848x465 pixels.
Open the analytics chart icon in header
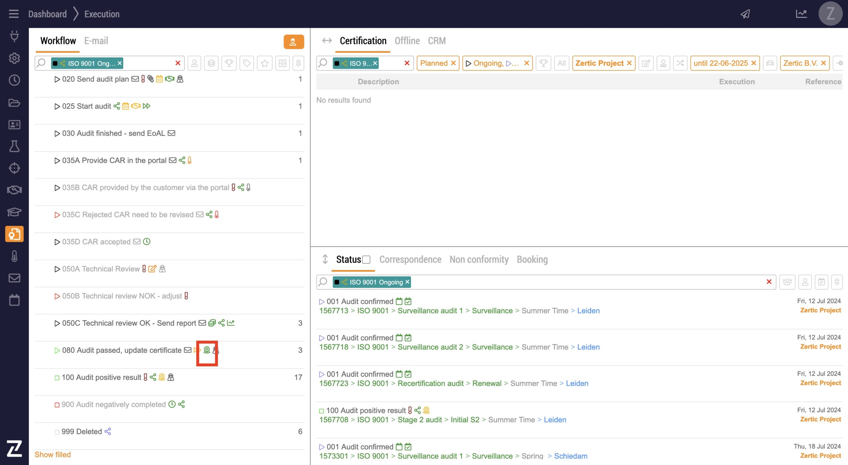coord(801,14)
